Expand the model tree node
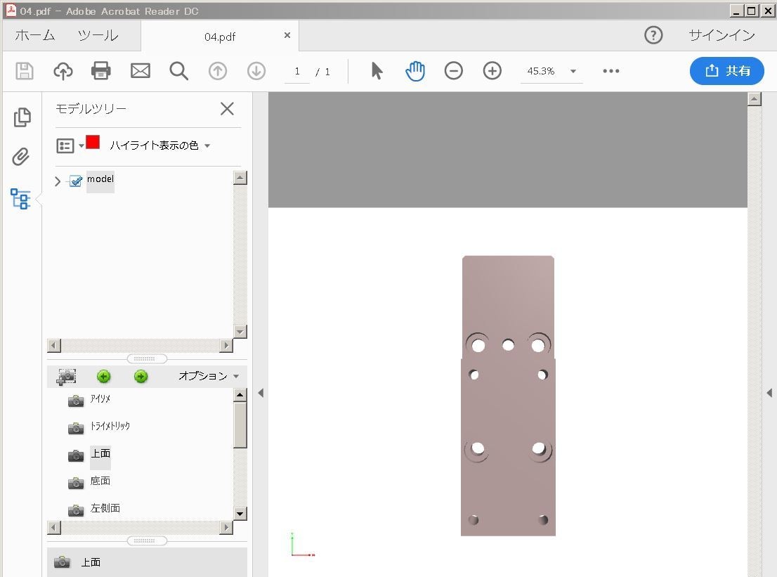 coord(58,181)
